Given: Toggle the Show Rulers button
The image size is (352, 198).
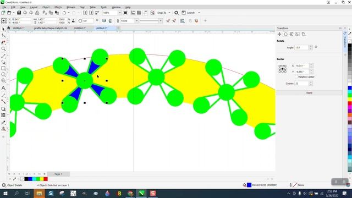Looking at the screenshot, I should tap(133, 13).
